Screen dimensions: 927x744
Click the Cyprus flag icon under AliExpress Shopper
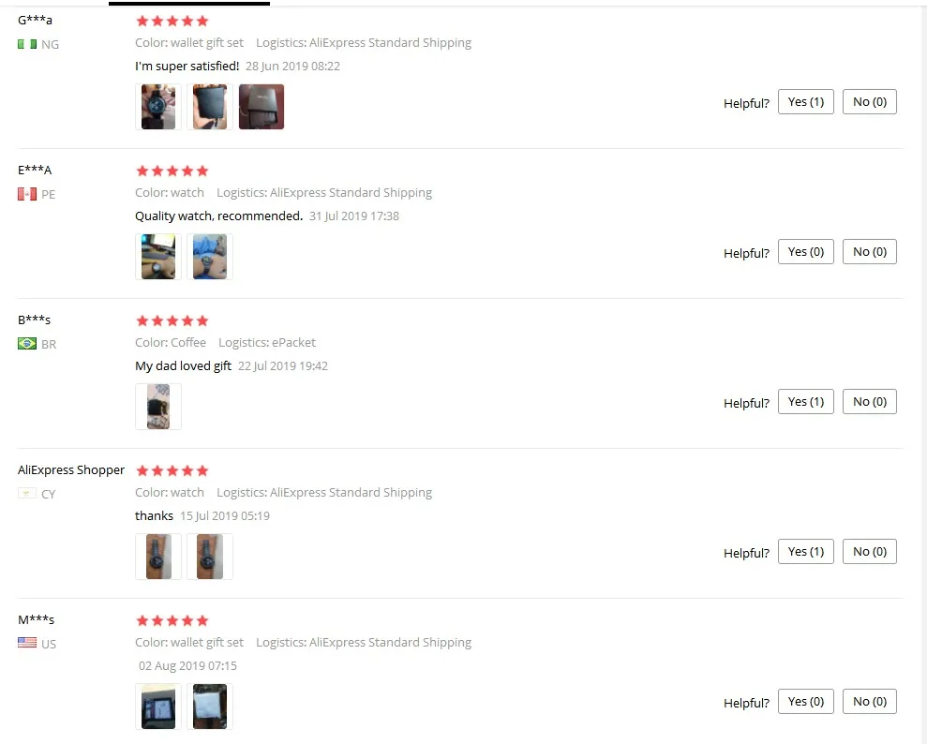pos(27,494)
